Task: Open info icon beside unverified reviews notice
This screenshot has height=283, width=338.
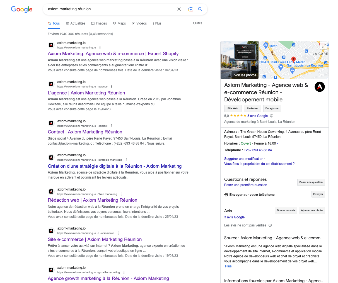Action: pos(270,225)
